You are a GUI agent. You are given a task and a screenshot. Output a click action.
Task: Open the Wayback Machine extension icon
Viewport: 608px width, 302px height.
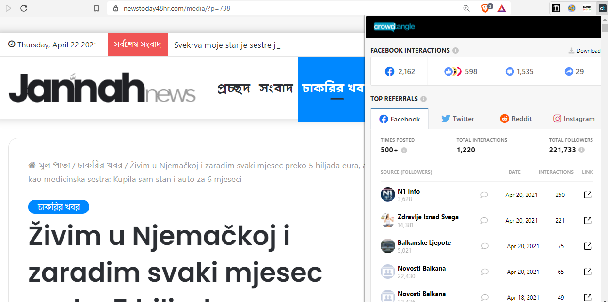click(x=556, y=8)
